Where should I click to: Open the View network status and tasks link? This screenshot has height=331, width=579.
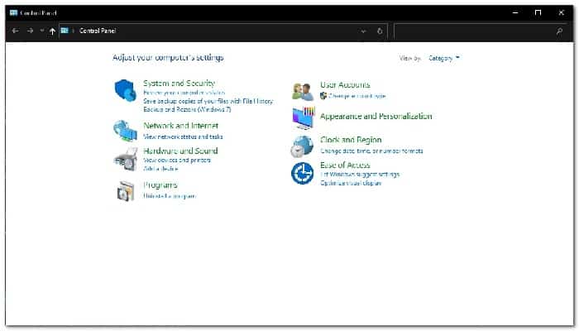pos(183,137)
